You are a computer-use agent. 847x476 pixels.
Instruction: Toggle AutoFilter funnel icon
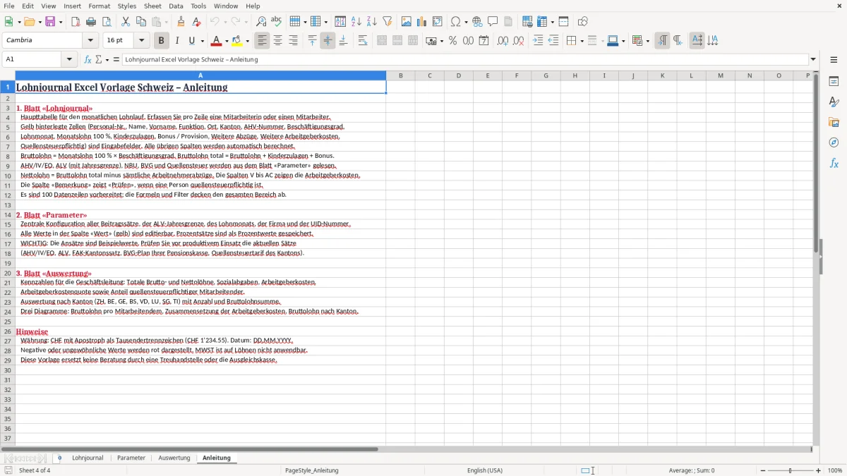point(387,22)
